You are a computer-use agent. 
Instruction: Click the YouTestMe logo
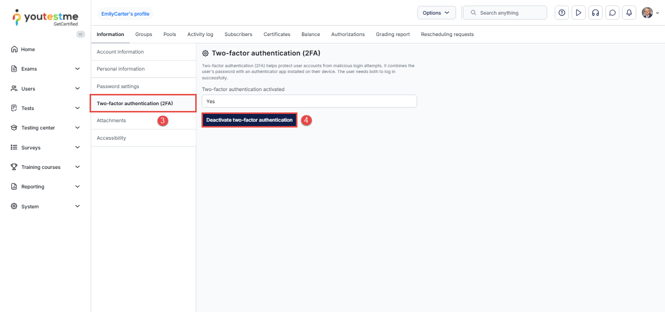point(45,18)
